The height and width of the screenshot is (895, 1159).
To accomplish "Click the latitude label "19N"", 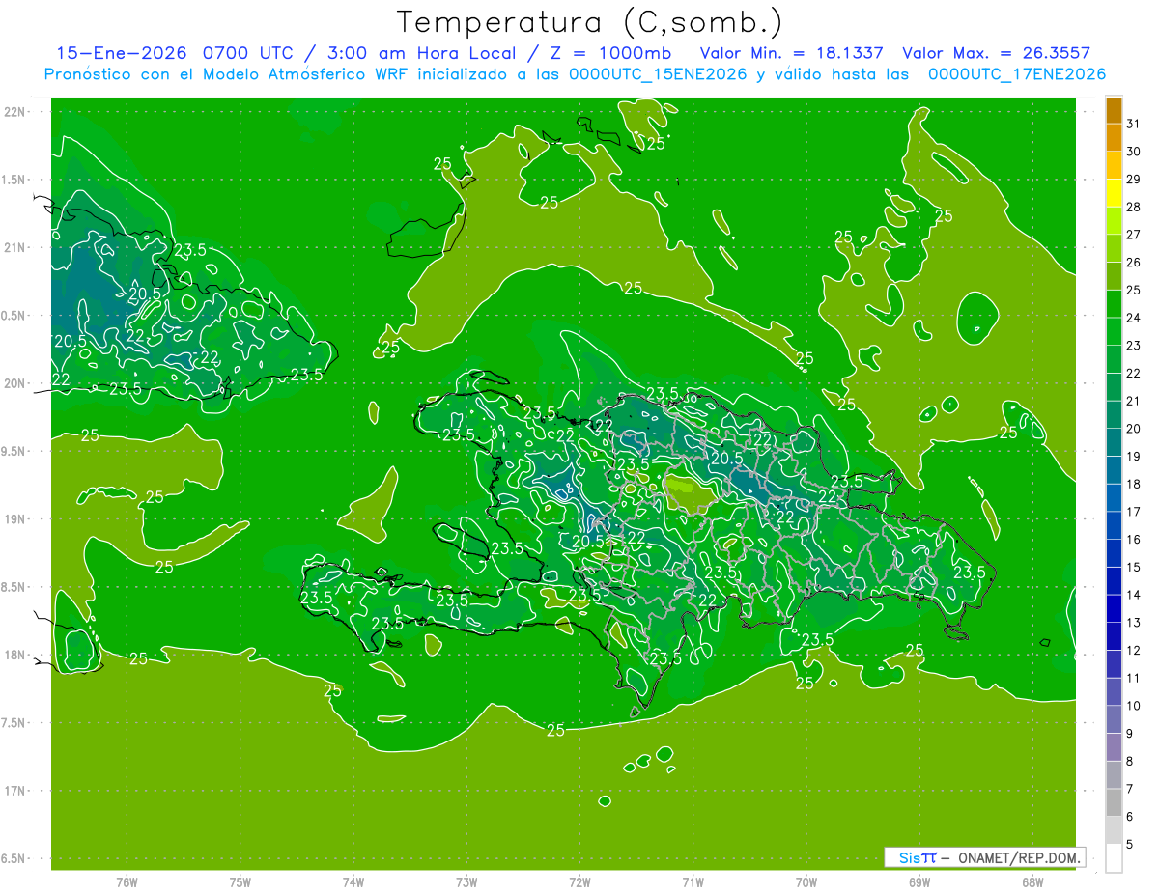I will [x=14, y=519].
